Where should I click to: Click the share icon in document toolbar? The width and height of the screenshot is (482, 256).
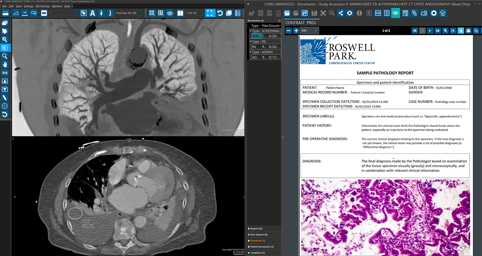pyautogui.click(x=341, y=13)
